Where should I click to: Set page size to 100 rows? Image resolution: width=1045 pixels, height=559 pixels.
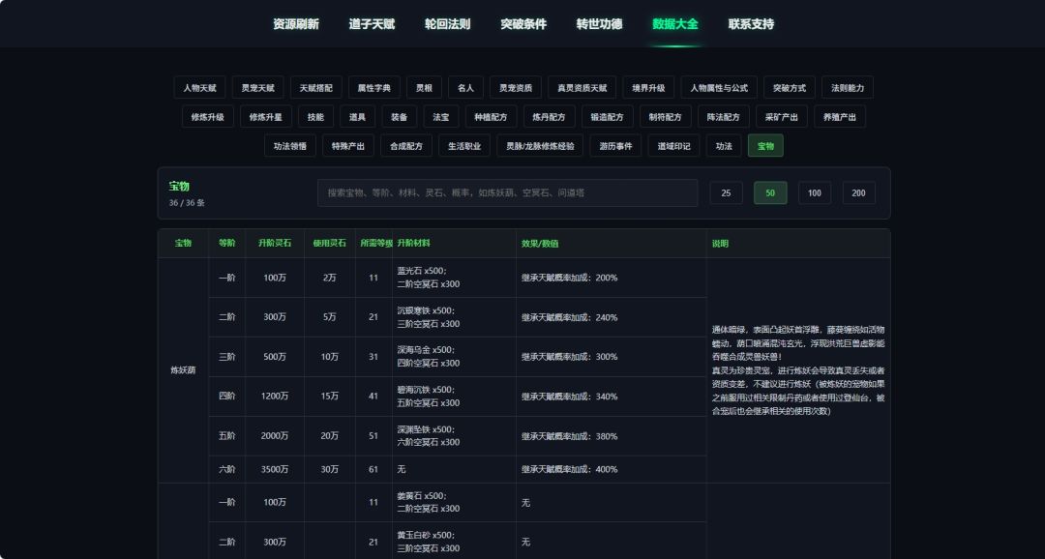[x=815, y=193]
